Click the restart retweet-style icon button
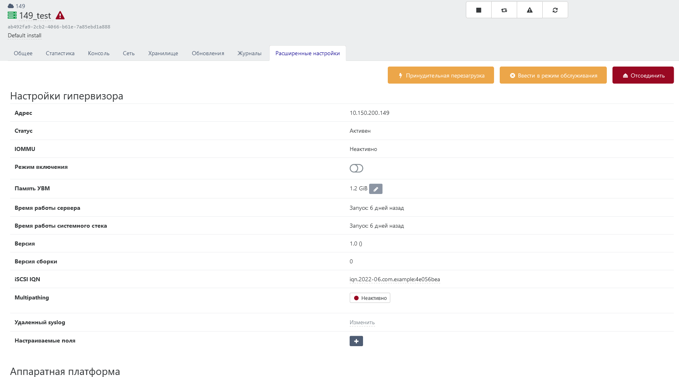Screen dimensions: 679x377 [504, 10]
